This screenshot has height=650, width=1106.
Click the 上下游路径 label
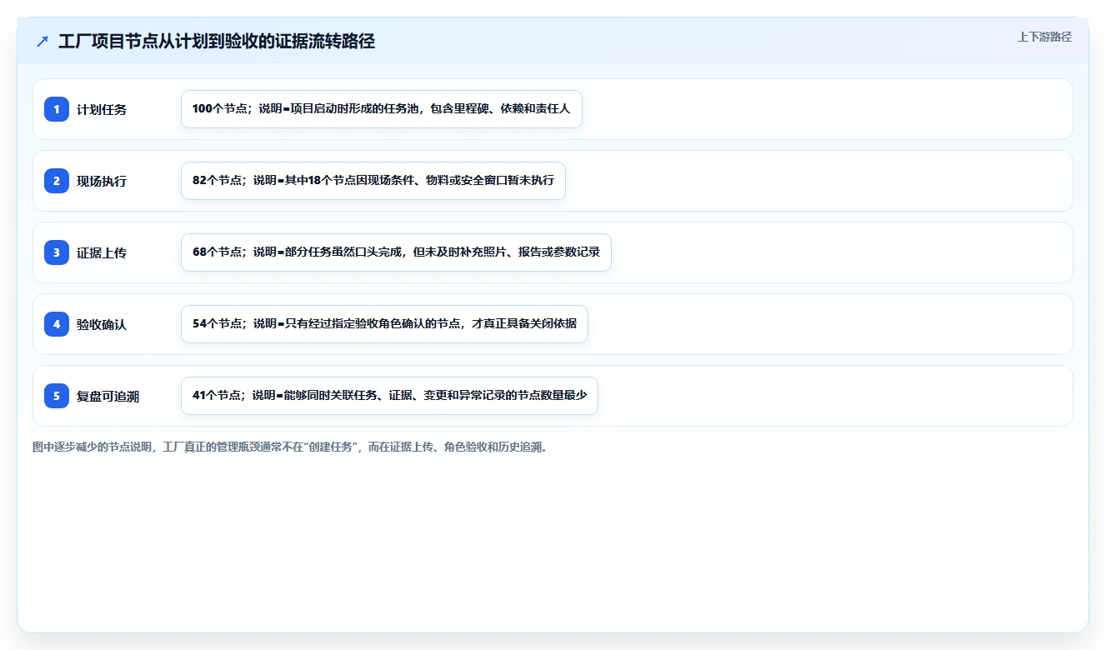(x=1044, y=37)
